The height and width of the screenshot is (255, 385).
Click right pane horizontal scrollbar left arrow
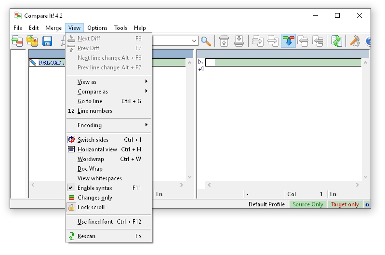pyautogui.click(x=209, y=185)
